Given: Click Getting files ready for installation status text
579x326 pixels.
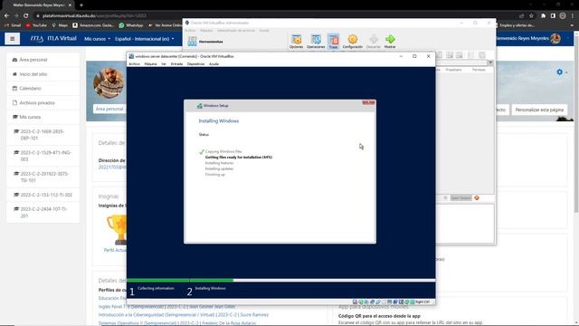Looking at the screenshot, I should click(x=239, y=157).
